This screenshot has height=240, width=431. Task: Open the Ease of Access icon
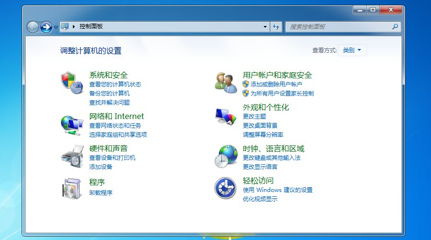226,188
